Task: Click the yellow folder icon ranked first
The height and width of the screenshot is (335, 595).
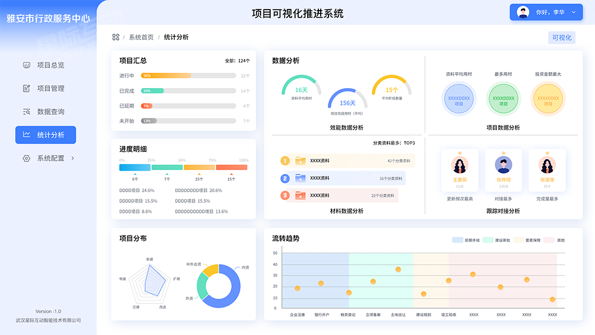Action: pyautogui.click(x=300, y=161)
